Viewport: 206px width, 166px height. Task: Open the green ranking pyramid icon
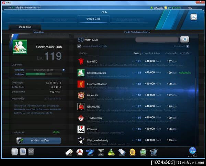[x=111, y=152]
